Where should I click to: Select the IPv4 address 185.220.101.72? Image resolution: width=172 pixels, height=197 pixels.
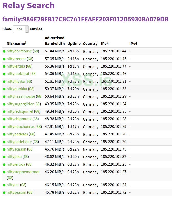click(x=114, y=192)
